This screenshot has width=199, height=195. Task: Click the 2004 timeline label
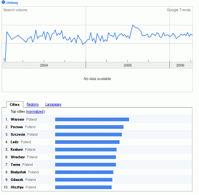44,66
